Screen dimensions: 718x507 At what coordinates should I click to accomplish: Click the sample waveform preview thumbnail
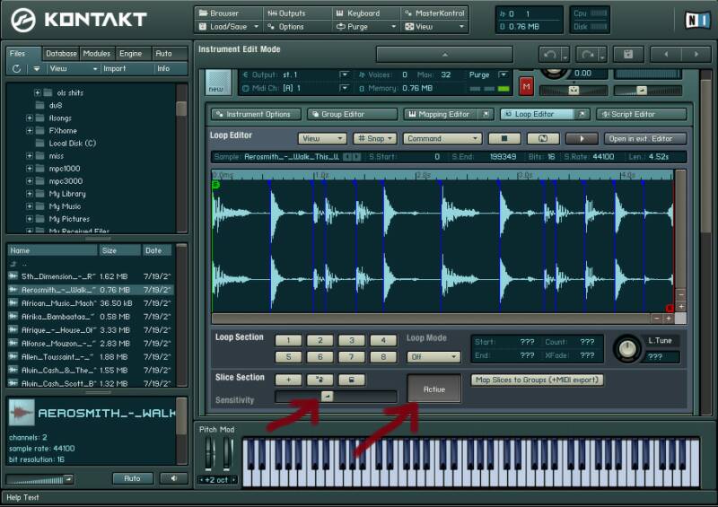pos(22,413)
